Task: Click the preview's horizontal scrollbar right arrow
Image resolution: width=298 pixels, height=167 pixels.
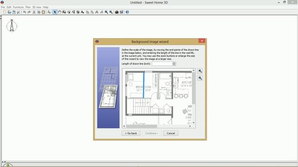Action: point(190,126)
